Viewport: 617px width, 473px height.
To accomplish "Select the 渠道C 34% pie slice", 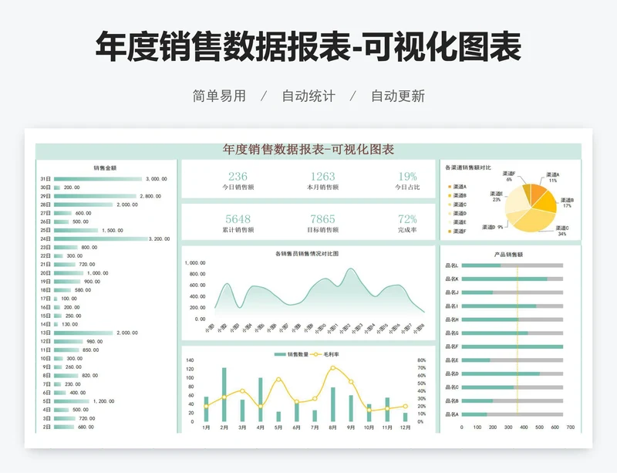I will pos(535,221).
